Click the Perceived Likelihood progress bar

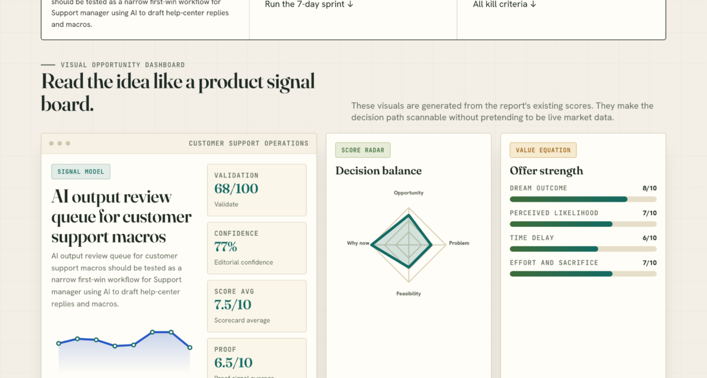[x=583, y=224]
